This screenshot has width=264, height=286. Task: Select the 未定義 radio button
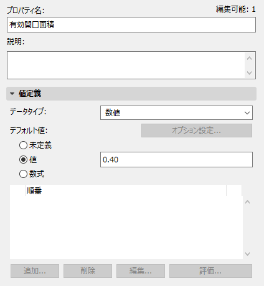23,145
